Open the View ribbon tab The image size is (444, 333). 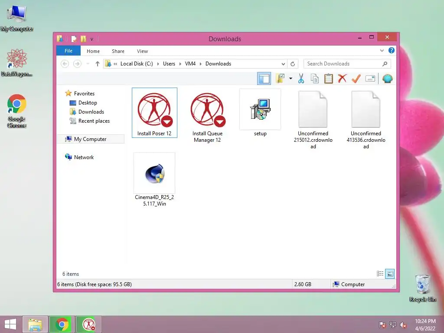[142, 51]
